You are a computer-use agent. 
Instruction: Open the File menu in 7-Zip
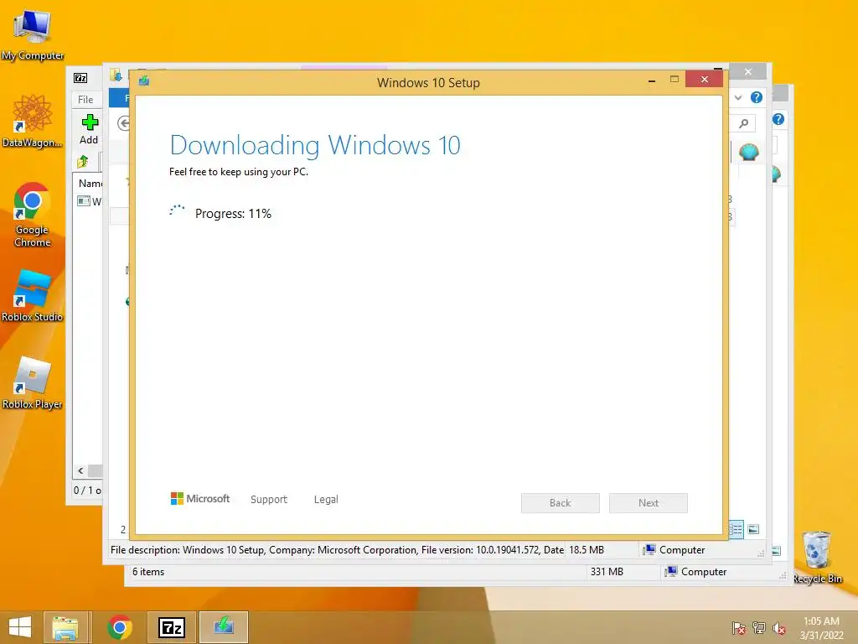pos(85,100)
